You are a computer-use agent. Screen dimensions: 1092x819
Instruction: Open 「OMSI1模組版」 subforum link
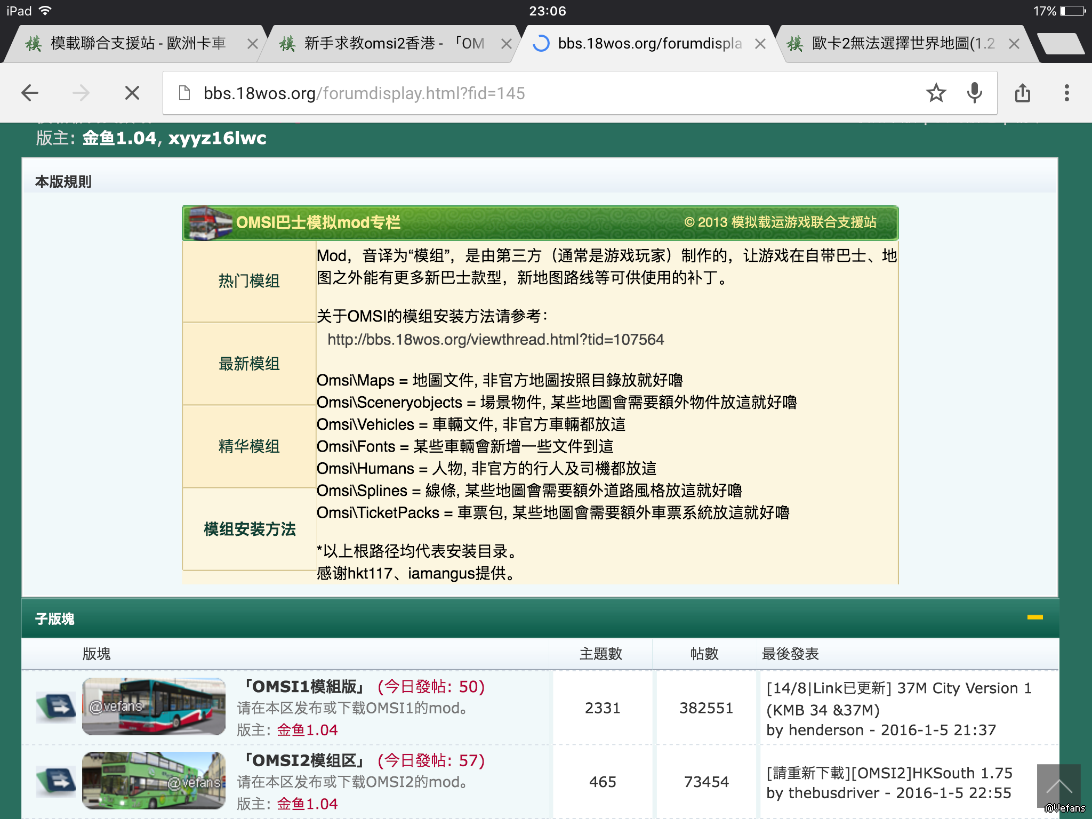(306, 686)
